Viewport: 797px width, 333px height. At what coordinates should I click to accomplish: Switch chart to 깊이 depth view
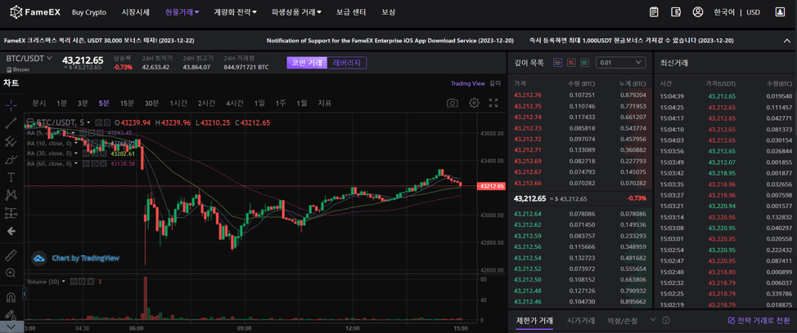[495, 83]
